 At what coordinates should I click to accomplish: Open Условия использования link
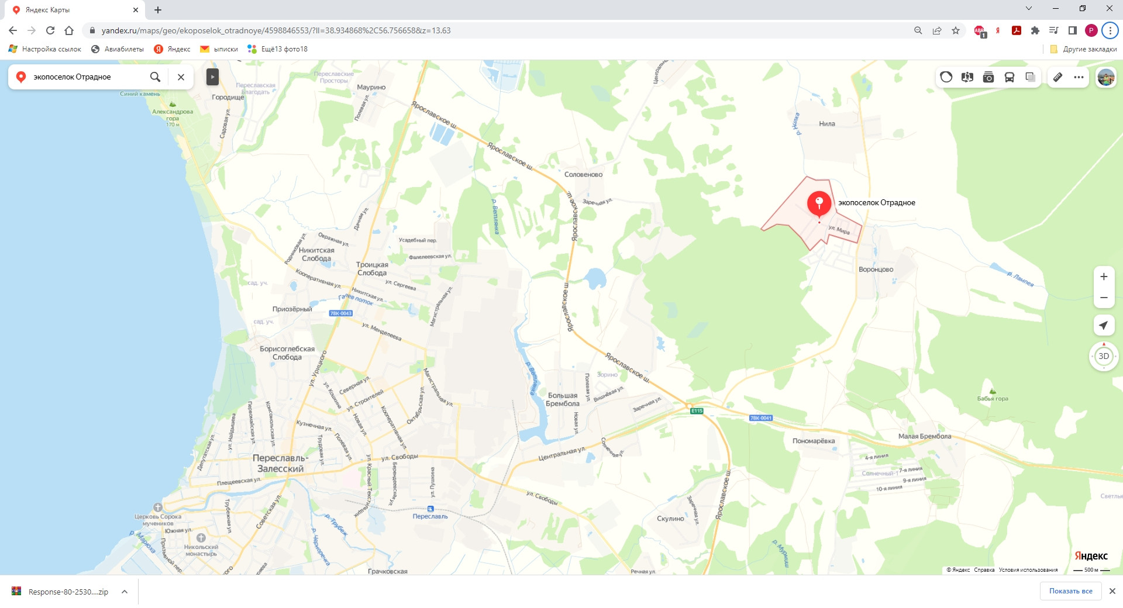[x=1028, y=570]
